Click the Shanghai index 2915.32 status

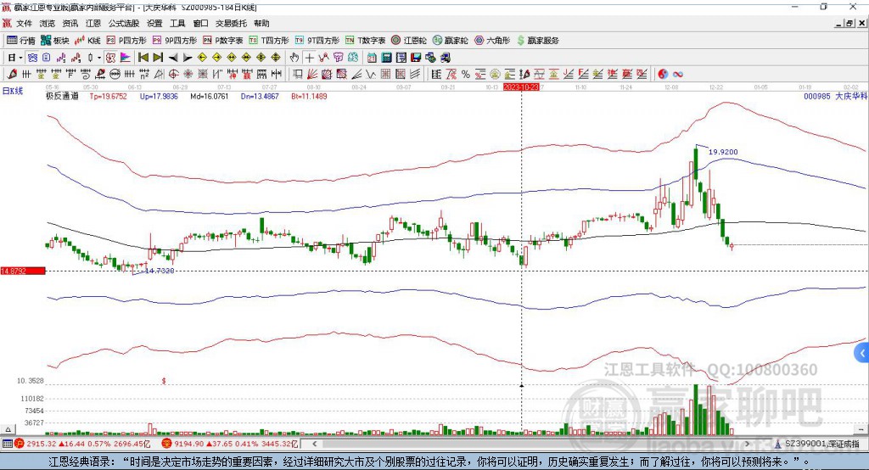[x=82, y=444]
